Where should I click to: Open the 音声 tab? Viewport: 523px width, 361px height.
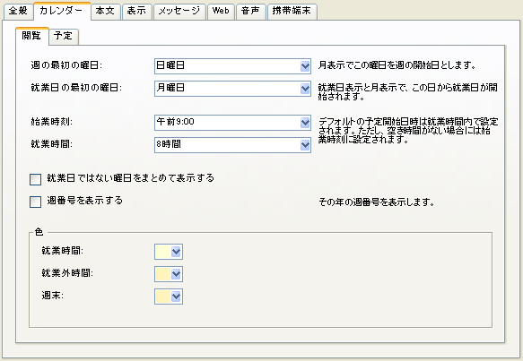pyautogui.click(x=251, y=12)
